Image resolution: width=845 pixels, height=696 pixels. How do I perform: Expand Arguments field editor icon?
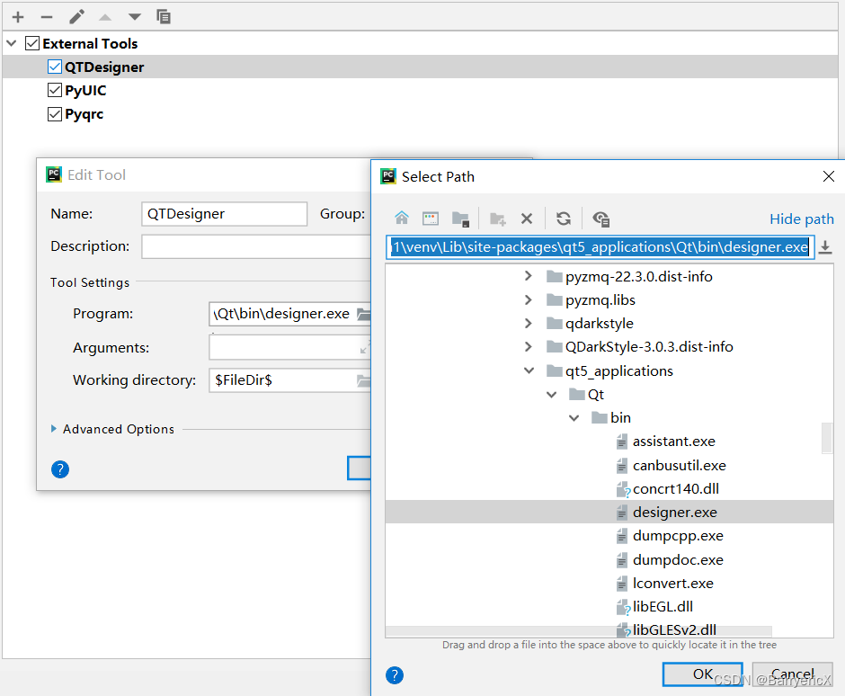[x=365, y=348]
